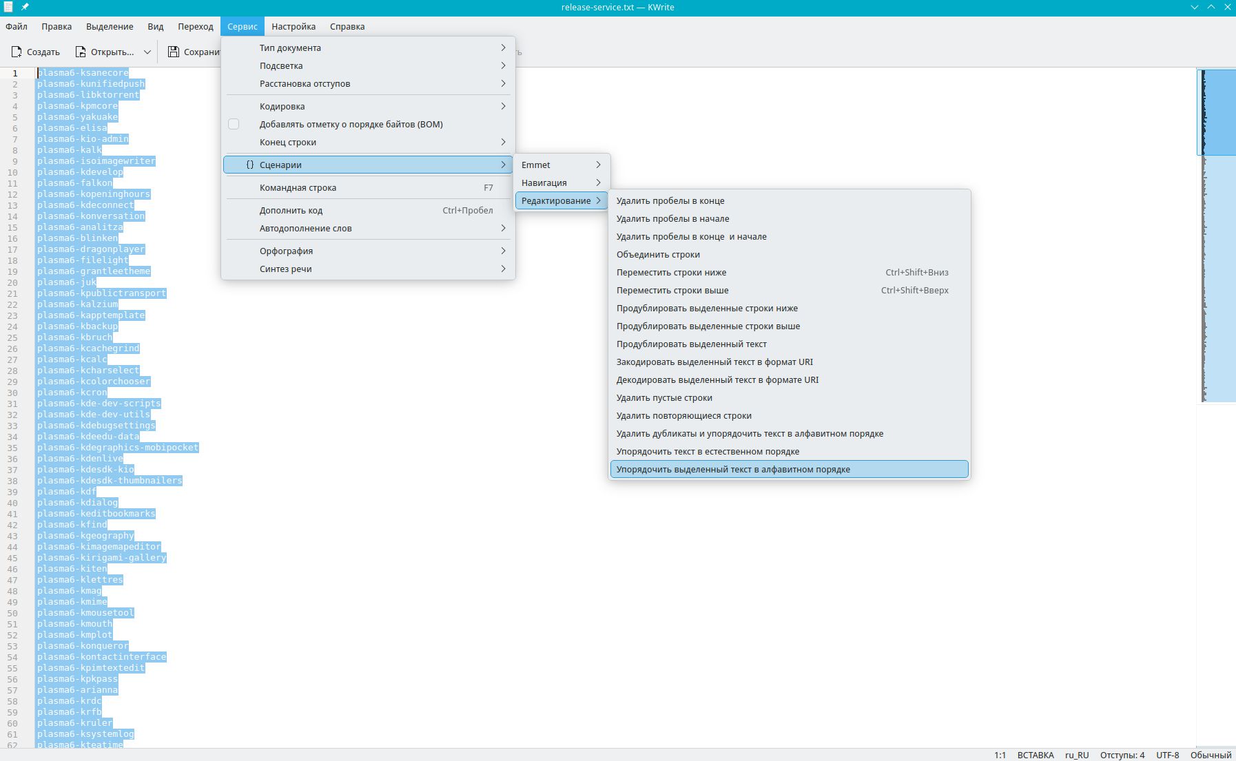Expand the Конец строки submenu
This screenshot has height=761, width=1236.
[x=368, y=143]
